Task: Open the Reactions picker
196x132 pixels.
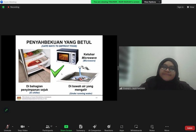Action: [x=109, y=127]
